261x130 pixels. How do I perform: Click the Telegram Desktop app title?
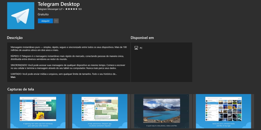[x=59, y=4]
